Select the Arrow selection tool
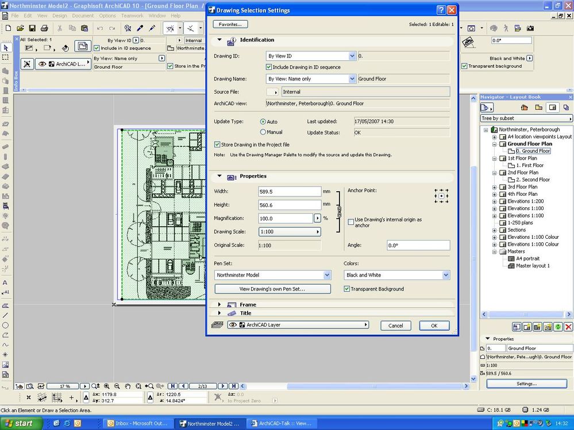Screen dimensions: 574x430 [x=6, y=48]
